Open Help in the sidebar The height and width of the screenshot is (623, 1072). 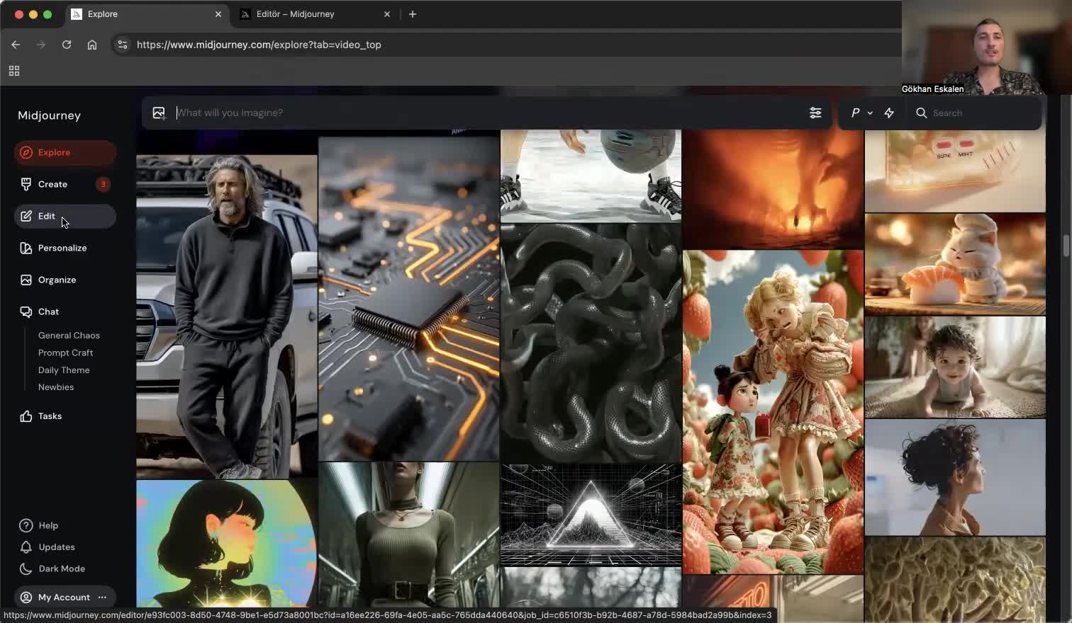click(x=48, y=525)
